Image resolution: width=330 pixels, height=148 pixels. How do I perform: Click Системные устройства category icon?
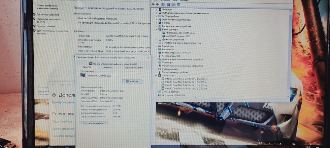(x=159, y=95)
